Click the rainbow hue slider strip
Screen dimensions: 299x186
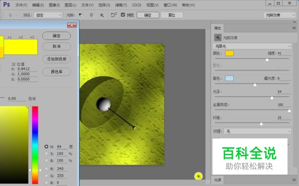tap(35, 145)
